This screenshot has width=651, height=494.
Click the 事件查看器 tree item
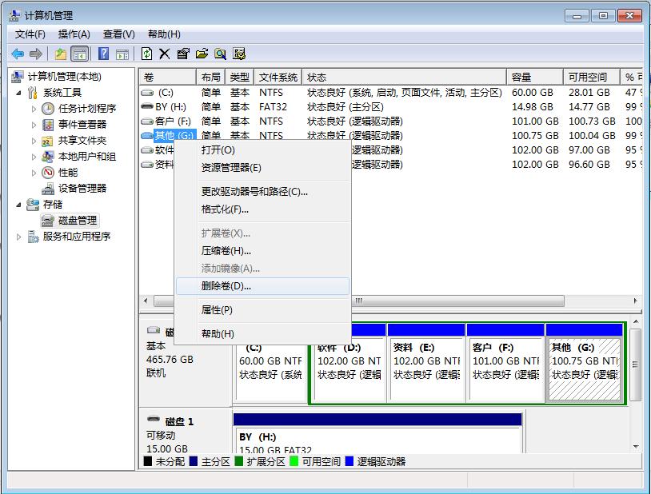[82, 125]
